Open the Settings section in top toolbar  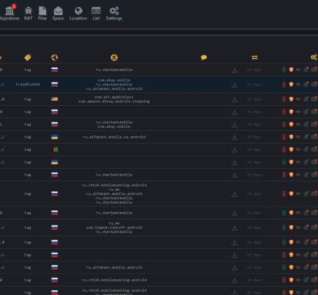pos(114,14)
